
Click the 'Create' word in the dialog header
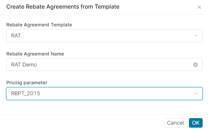point(14,7)
